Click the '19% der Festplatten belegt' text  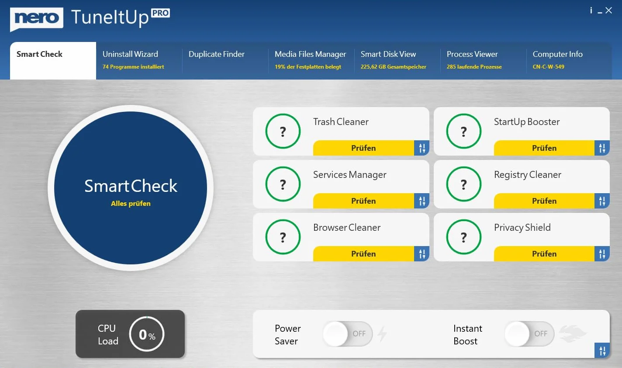[x=308, y=67]
